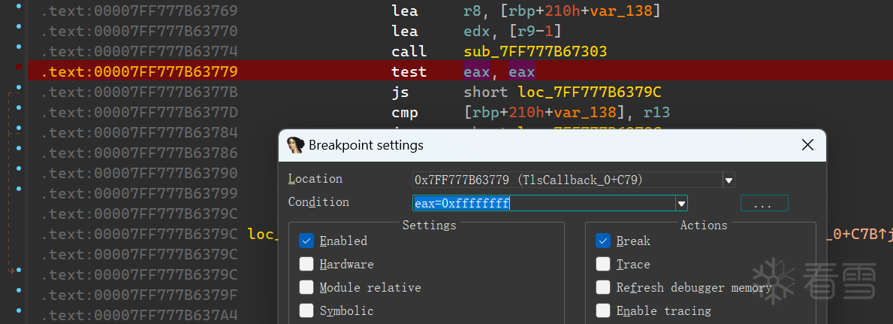Click the Location address field
Image resolution: width=893 pixels, height=324 pixels.
click(x=566, y=180)
